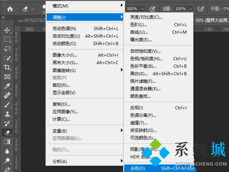Select the Eraser tool in toolbox
This screenshot has width=229, height=172.
coord(7,133)
